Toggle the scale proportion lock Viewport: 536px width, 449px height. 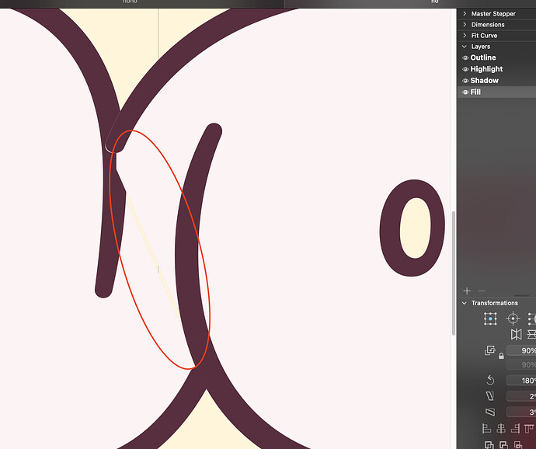pyautogui.click(x=501, y=356)
